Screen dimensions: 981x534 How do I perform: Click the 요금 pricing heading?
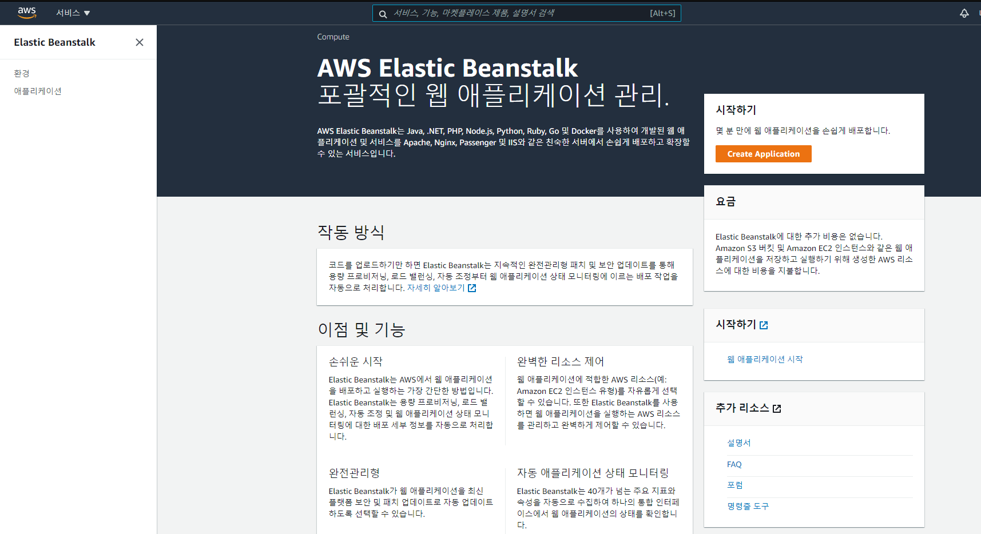point(725,202)
